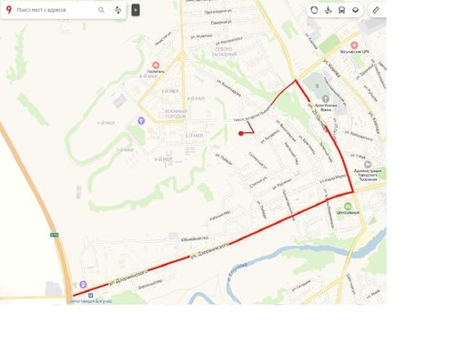
Task: Click the Центральный market green marker
Action: pyautogui.click(x=349, y=207)
